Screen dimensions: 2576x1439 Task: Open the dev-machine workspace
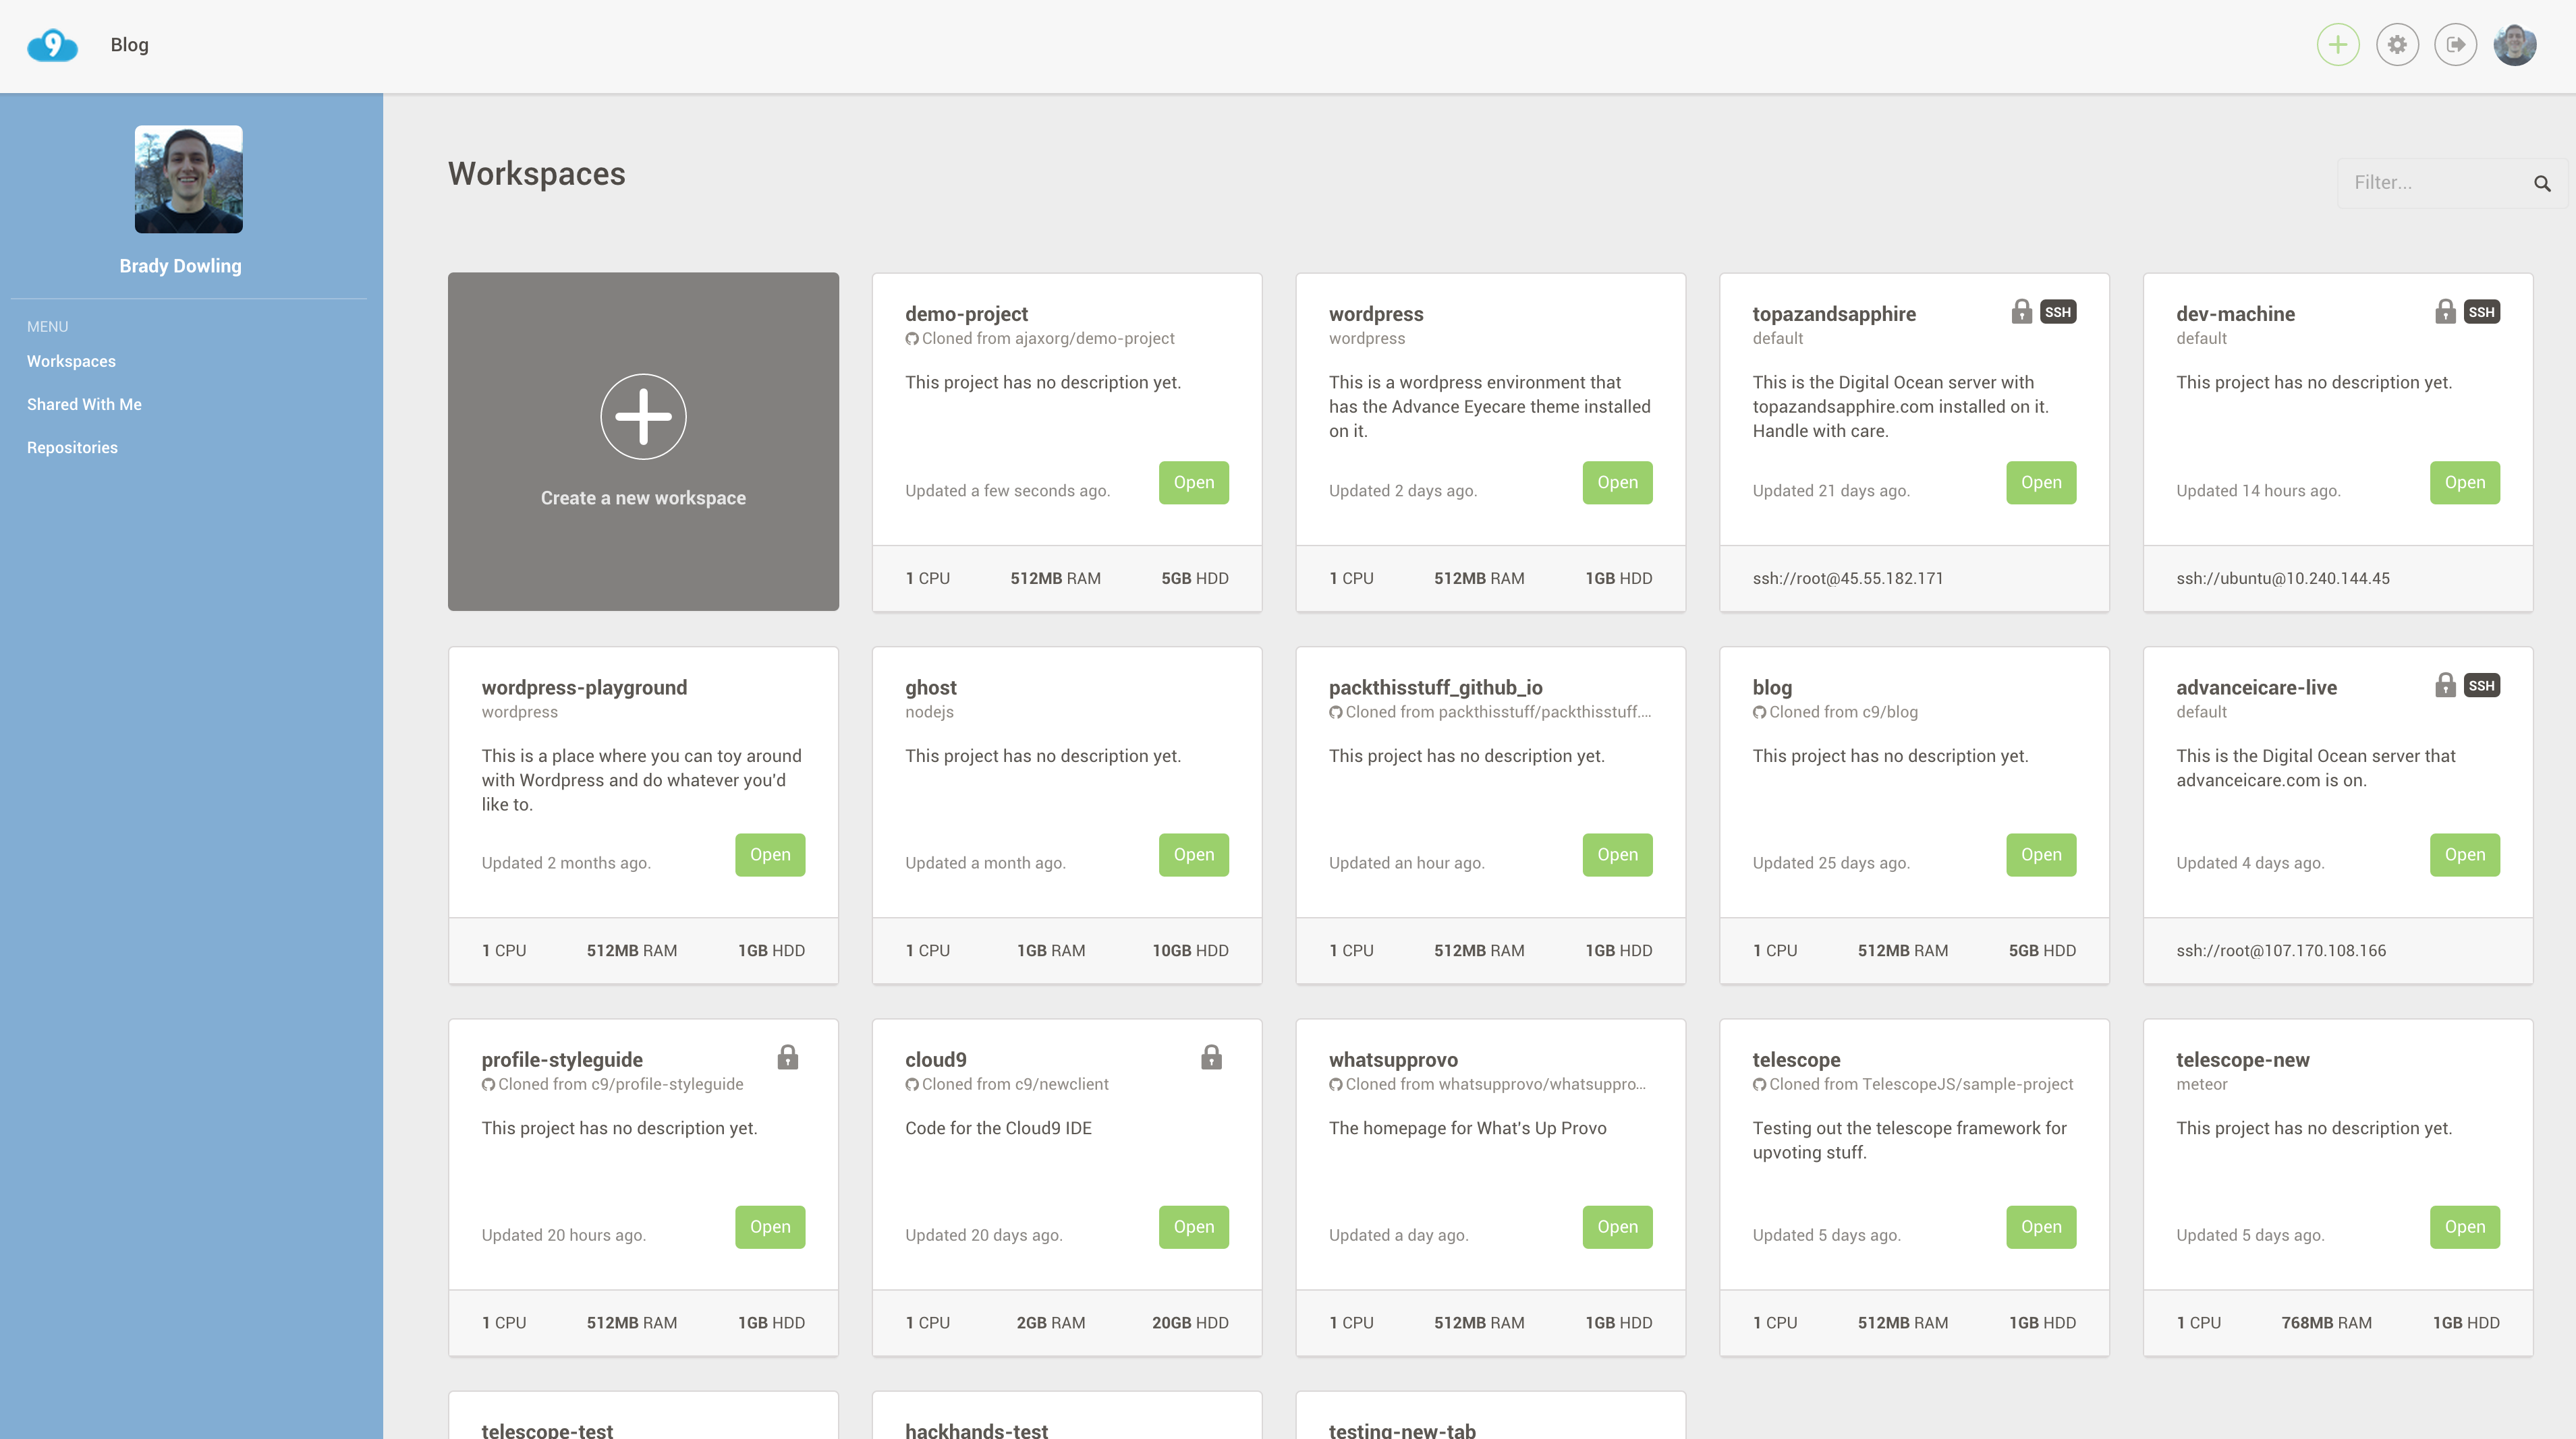pos(2464,483)
